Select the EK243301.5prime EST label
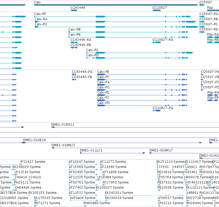This screenshot has height=207, width=219. pos(119,193)
